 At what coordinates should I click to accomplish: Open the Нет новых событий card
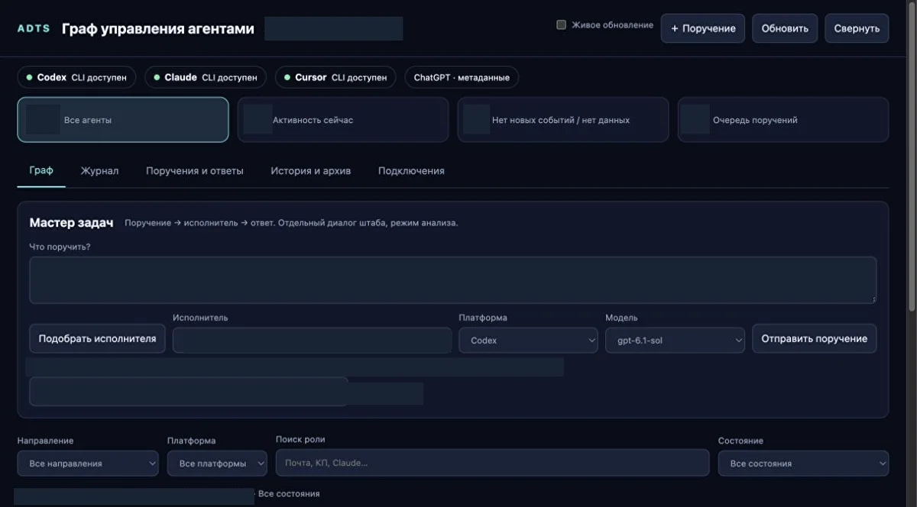tap(563, 120)
